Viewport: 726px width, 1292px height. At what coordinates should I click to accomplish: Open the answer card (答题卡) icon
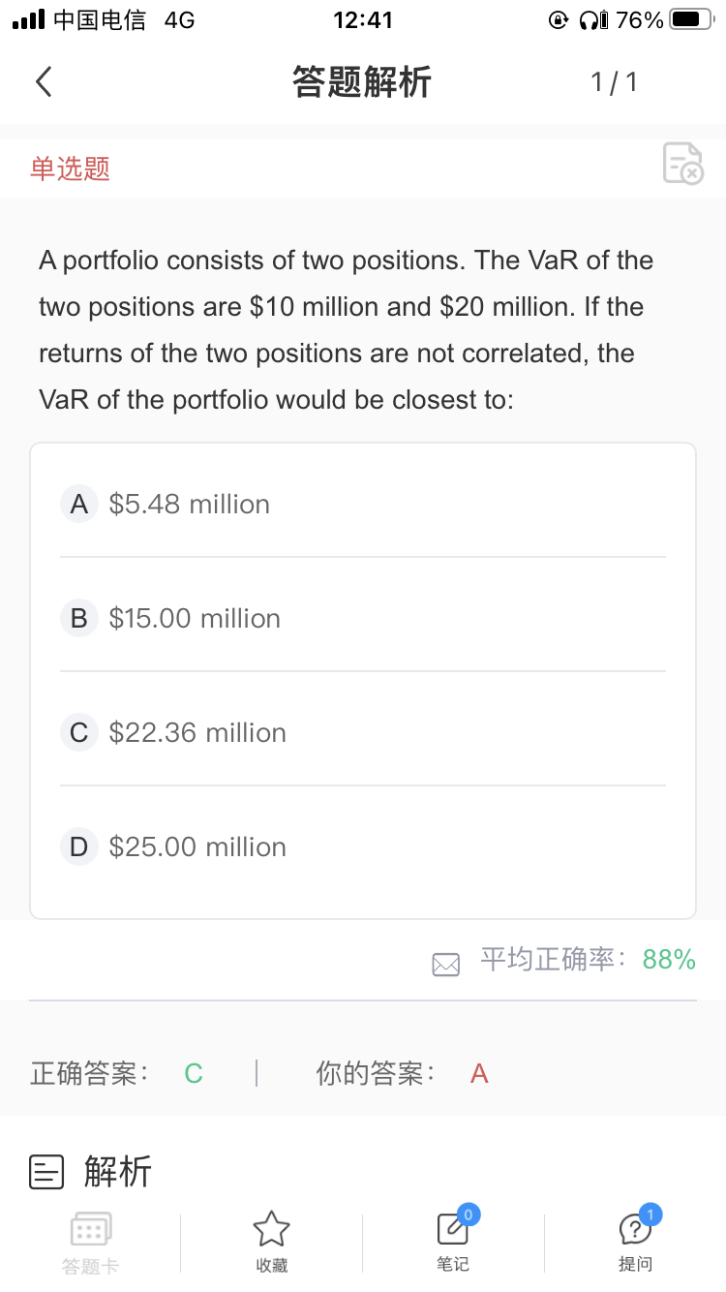[x=91, y=1230]
